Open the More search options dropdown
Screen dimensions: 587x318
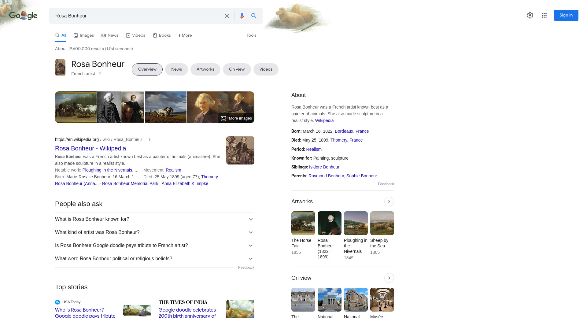pyautogui.click(x=185, y=35)
